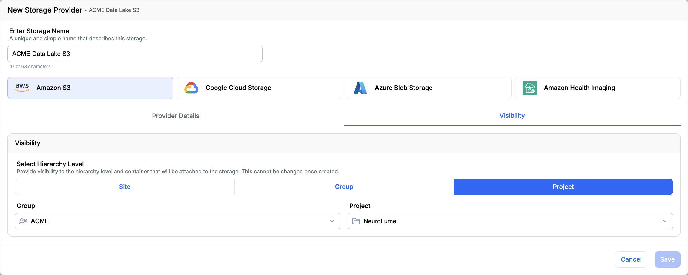Screen dimensions: 688x275
Task: Switch to the Provider Details tab
Action: coord(176,116)
